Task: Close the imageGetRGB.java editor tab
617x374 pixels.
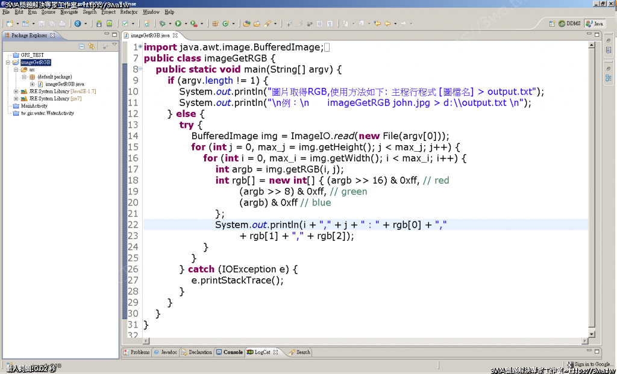Action: click(x=175, y=36)
